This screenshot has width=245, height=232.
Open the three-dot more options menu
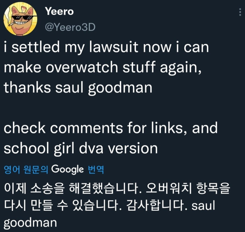tap(240, 12)
